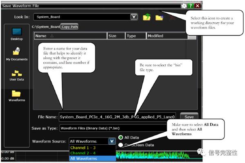The width and height of the screenshot is (245, 163).
Task: Create a new folder with folder icon
Action: (x=159, y=17)
